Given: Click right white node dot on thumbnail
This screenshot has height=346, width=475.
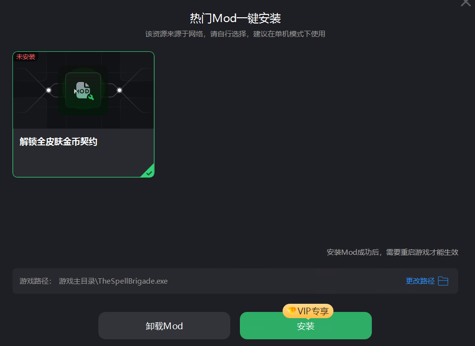Looking at the screenshot, I should [119, 90].
